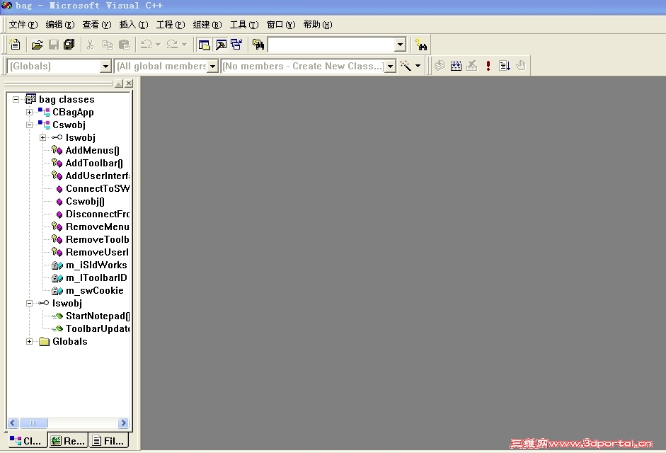The image size is (666, 453).
Task: Open the 查看(V) menu
Action: [97, 25]
